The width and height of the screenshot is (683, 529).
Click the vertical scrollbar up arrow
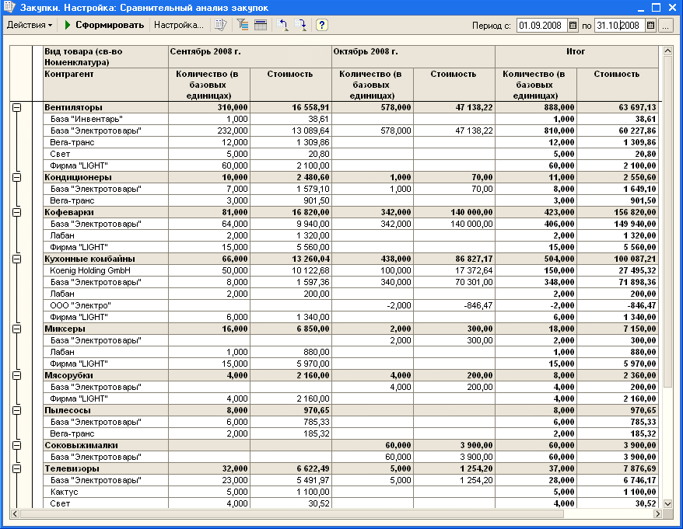click(667, 51)
